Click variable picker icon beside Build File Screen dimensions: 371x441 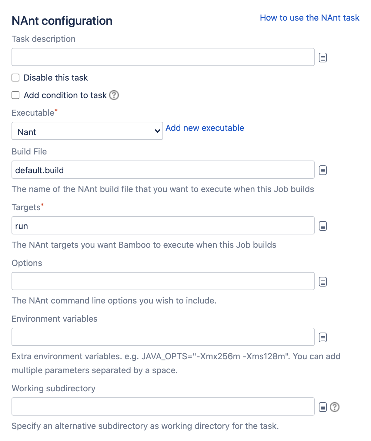tap(323, 171)
